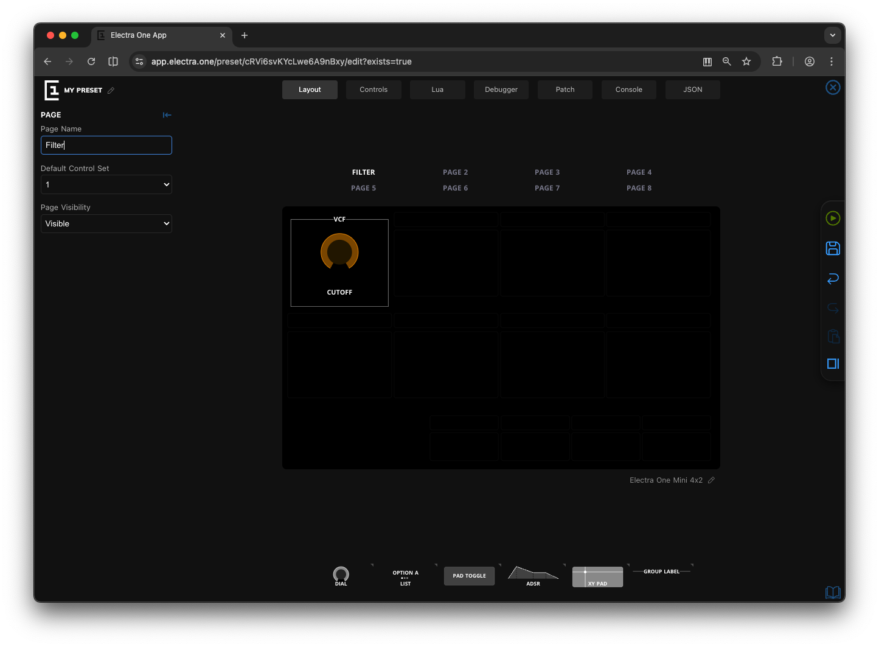Toggle the right sidebar panel icon
Viewport: 879px width, 647px height.
tap(833, 364)
